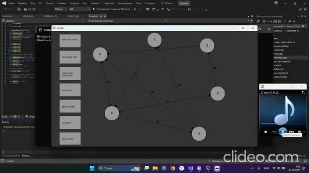Screen dimensions: 309x173
Task: Click the taskbar Поиск search box
Action: [x=119, y=168]
